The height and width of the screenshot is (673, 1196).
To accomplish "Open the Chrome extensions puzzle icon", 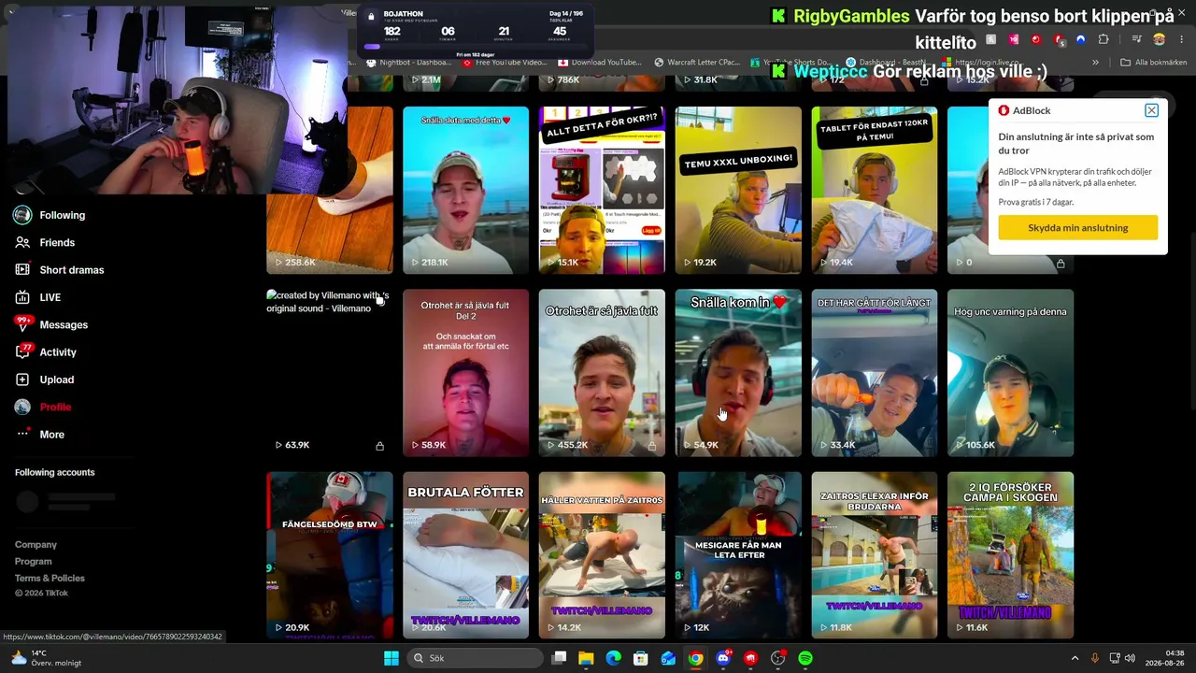I will [1103, 39].
